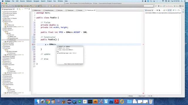The width and height of the screenshot is (188, 105).
Task: Open GarageBand guitar icon in dock
Action: point(64,101)
